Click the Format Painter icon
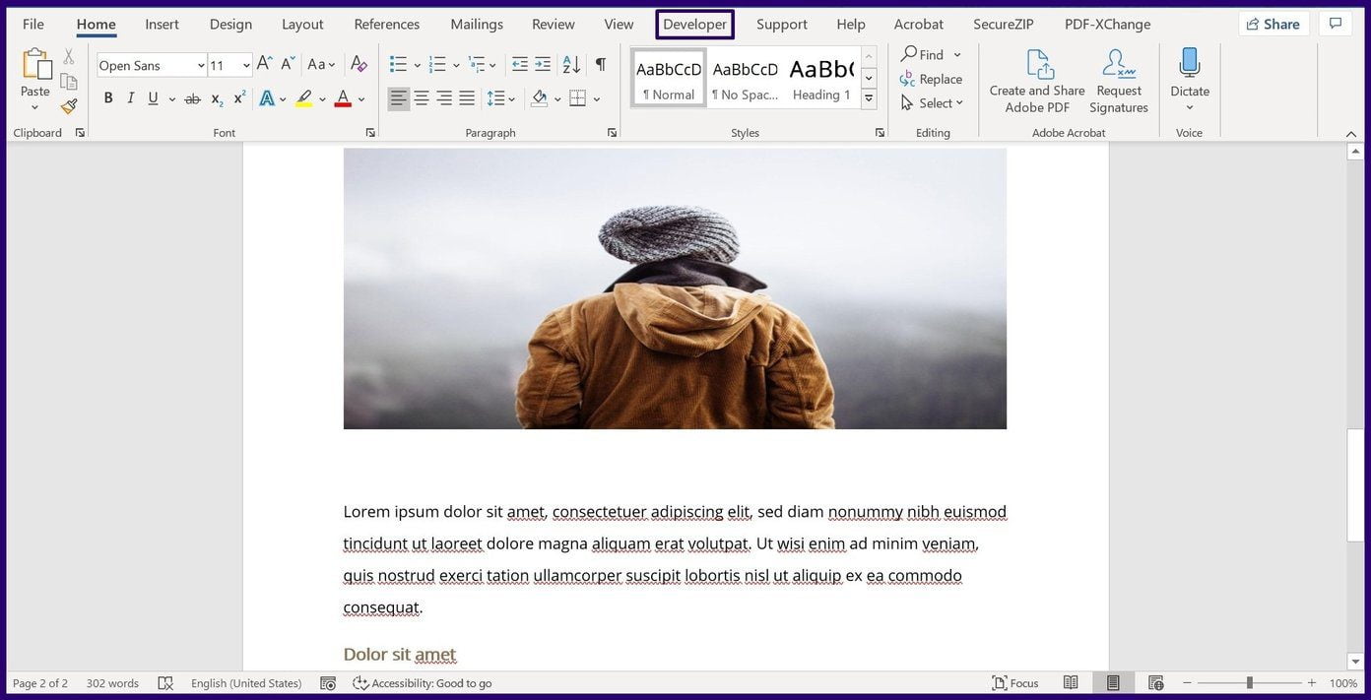The width and height of the screenshot is (1371, 700). [68, 106]
